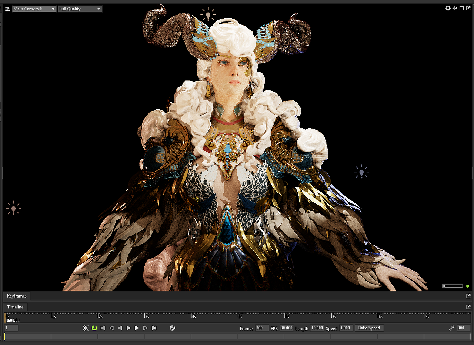Click the Bake Speed button
The width and height of the screenshot is (474, 345).
pos(369,328)
